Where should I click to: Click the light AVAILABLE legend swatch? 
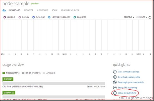pos(44,73)
